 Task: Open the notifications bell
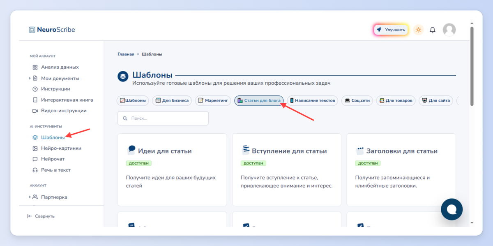pos(433,30)
